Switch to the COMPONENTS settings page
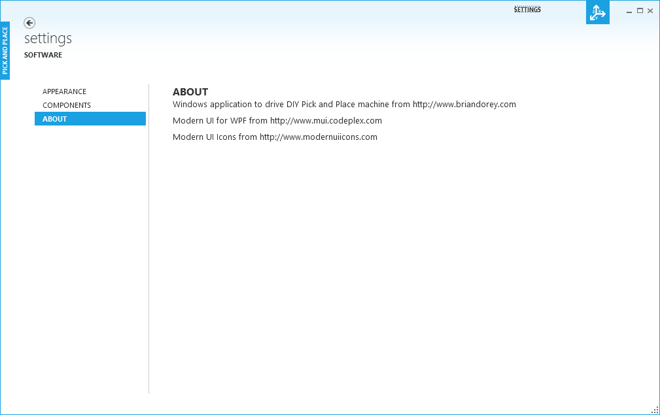Viewport: 660px width, 415px height. [67, 105]
